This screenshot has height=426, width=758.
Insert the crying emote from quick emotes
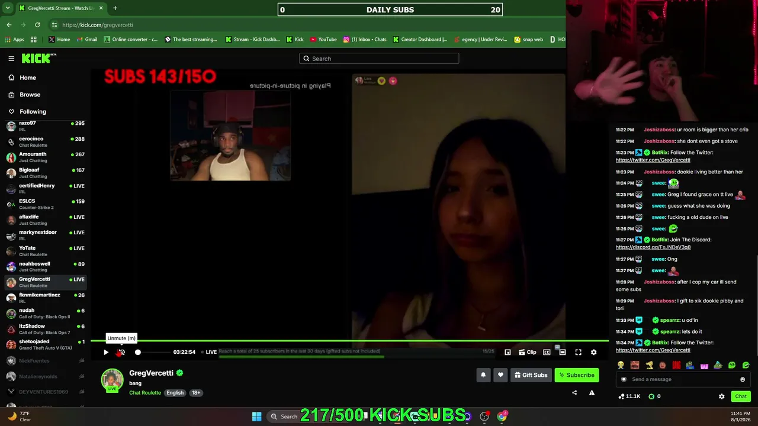[621, 365]
